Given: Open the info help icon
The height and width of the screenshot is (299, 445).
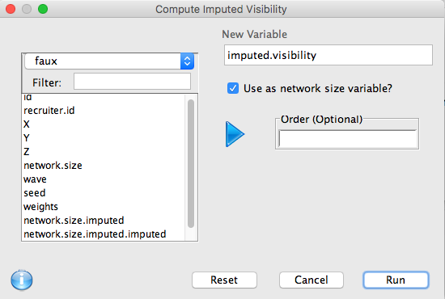Looking at the screenshot, I should [x=22, y=280].
